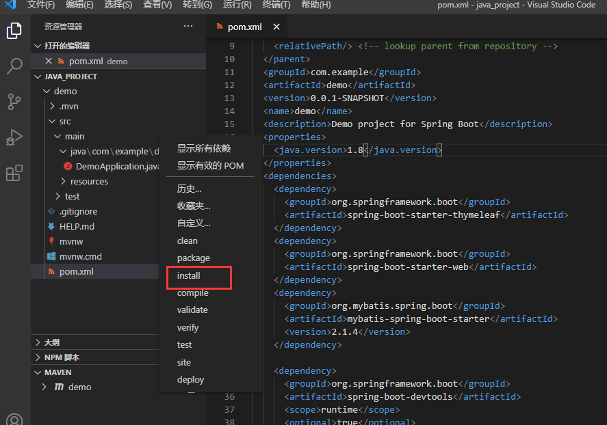
Task: Open the 编辑(E) menu
Action: click(79, 5)
